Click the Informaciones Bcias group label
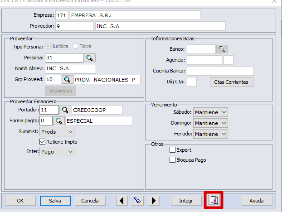Viewport: 282px width, 212px height. click(x=173, y=39)
